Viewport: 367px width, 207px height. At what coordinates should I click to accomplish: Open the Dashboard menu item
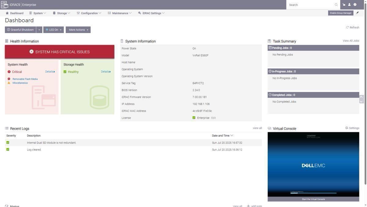pyautogui.click(x=14, y=13)
